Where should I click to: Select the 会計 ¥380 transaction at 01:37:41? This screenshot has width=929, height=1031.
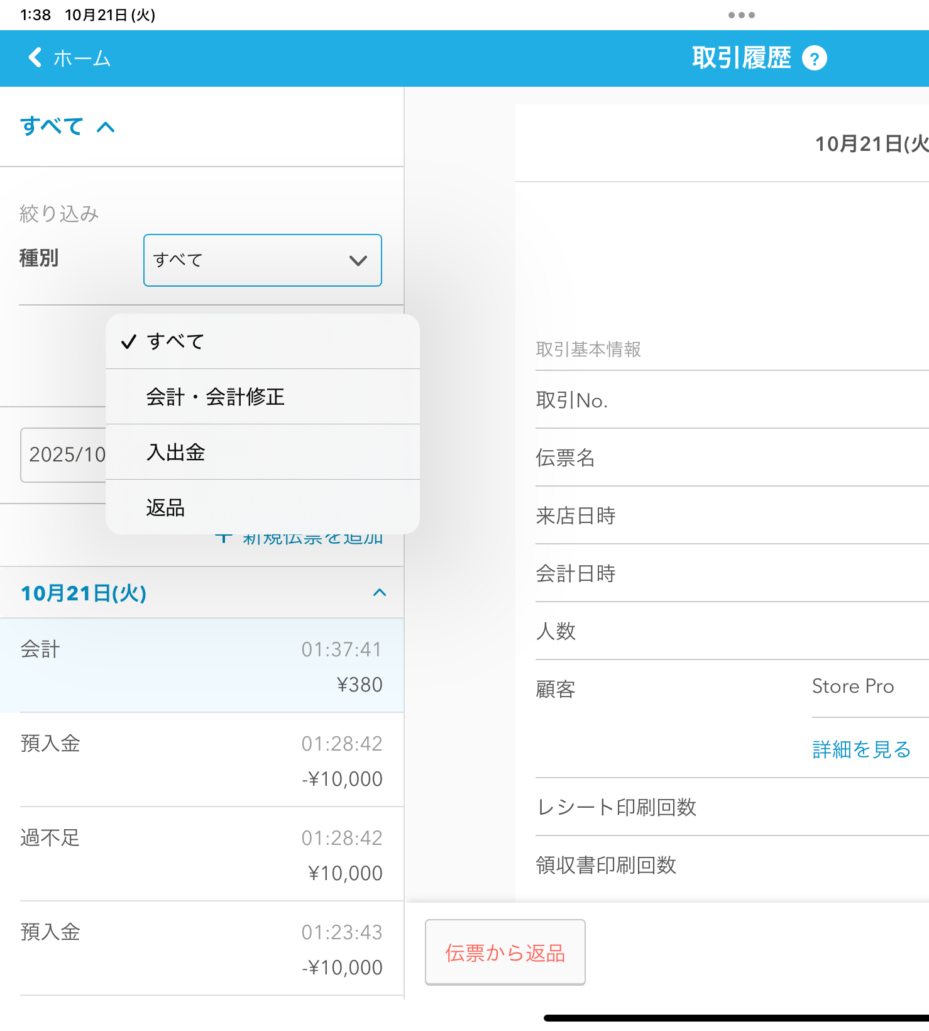tap(201, 666)
